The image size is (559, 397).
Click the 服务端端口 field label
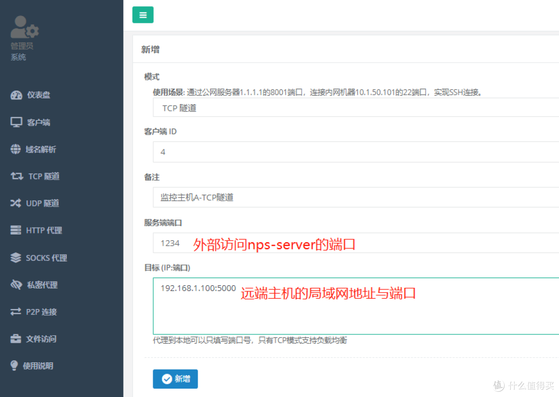tap(163, 223)
